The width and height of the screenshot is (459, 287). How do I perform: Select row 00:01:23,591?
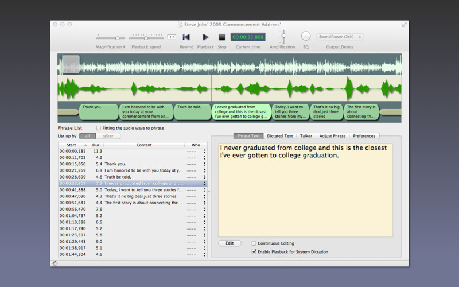tap(133, 235)
